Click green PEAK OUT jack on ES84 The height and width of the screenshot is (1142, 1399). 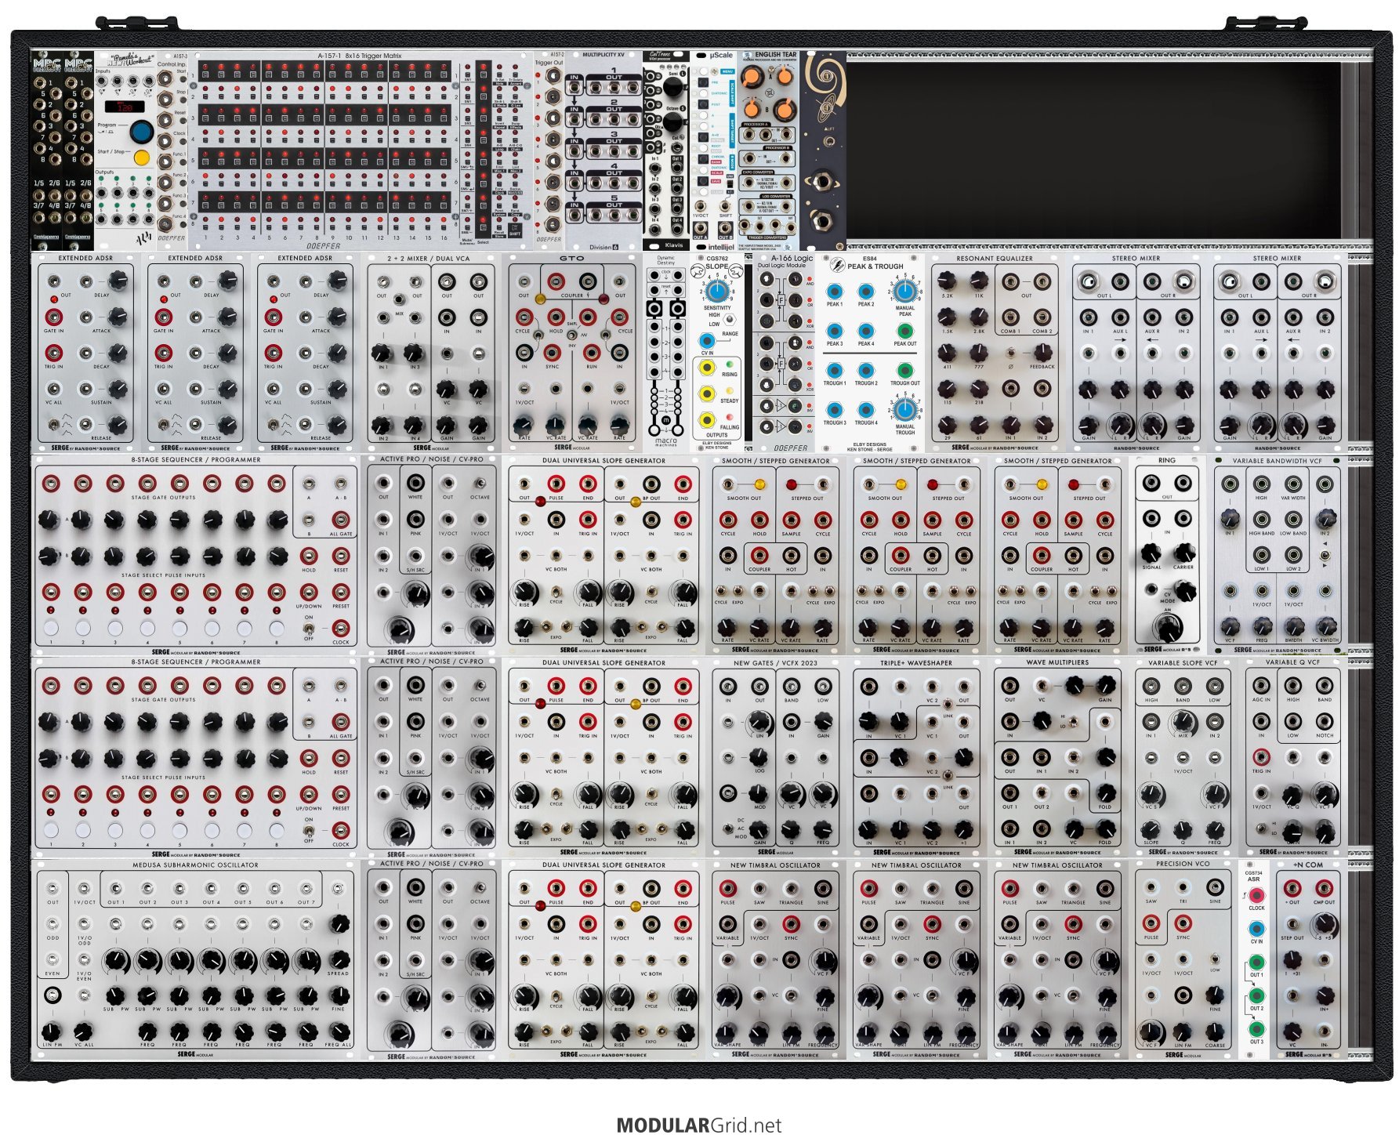click(x=904, y=331)
